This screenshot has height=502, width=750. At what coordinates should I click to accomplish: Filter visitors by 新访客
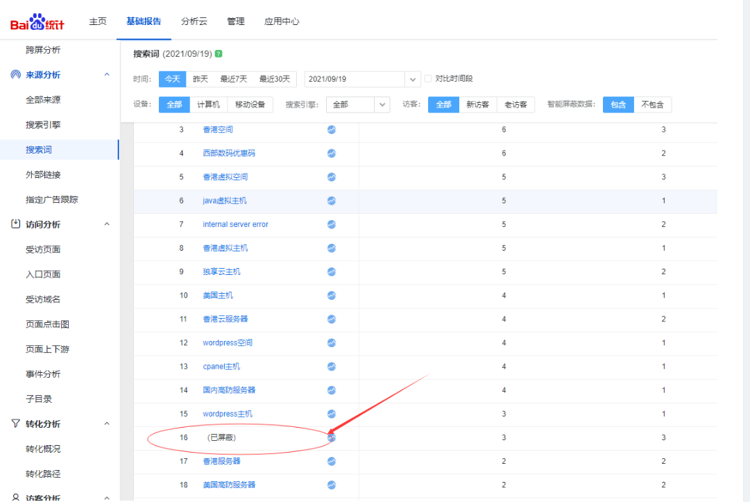pyautogui.click(x=477, y=105)
